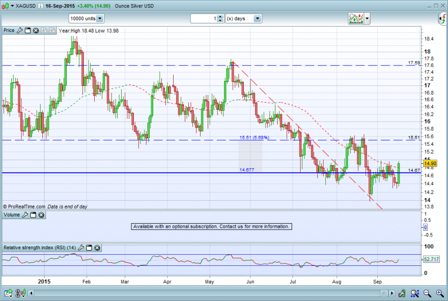Screen dimensions: 448x301
Task: Grab the horizontal scrollbar thumb
Action: click(x=384, y=293)
